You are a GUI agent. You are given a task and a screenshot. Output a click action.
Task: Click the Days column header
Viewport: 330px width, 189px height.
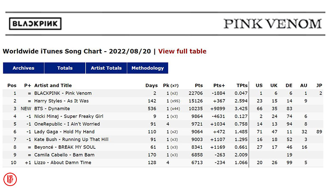tap(152, 86)
